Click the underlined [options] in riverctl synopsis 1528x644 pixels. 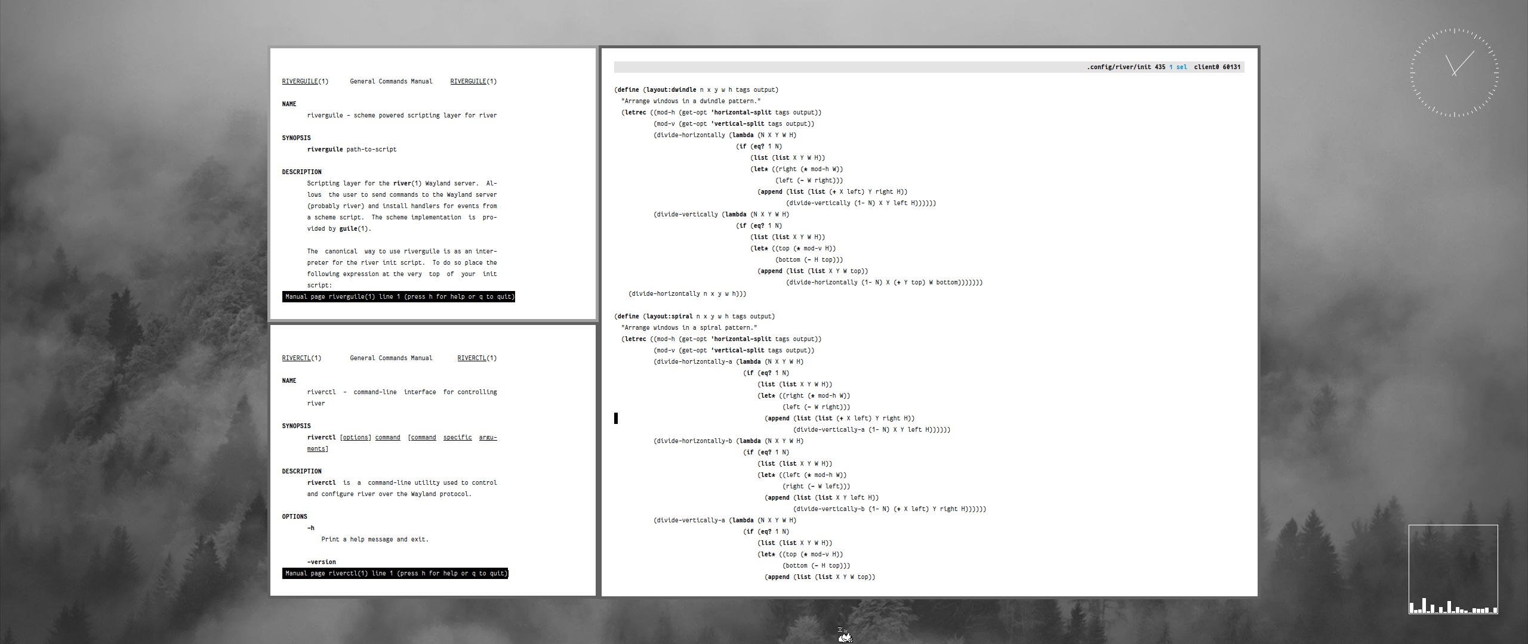pyautogui.click(x=355, y=438)
